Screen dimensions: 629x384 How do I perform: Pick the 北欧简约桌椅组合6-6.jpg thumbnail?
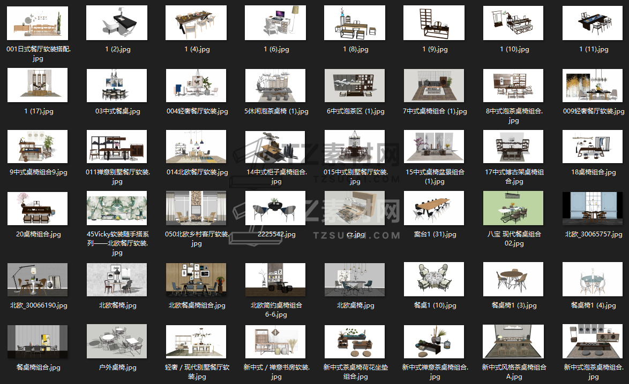click(x=275, y=280)
